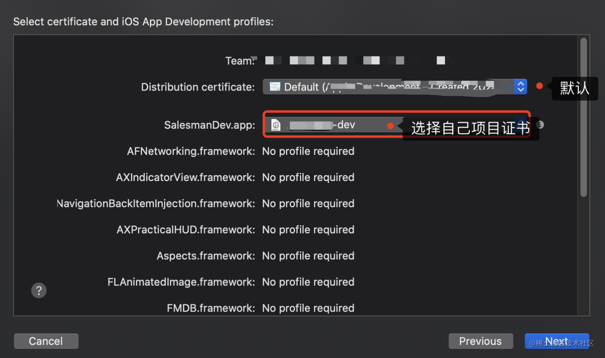
Task: Click the Next button
Action: (x=557, y=341)
